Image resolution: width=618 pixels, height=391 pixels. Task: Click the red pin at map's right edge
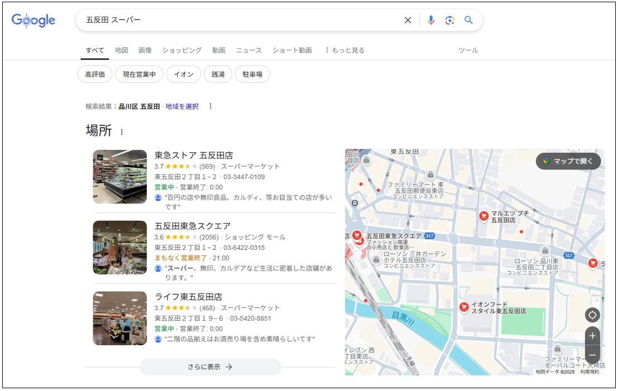[593, 263]
